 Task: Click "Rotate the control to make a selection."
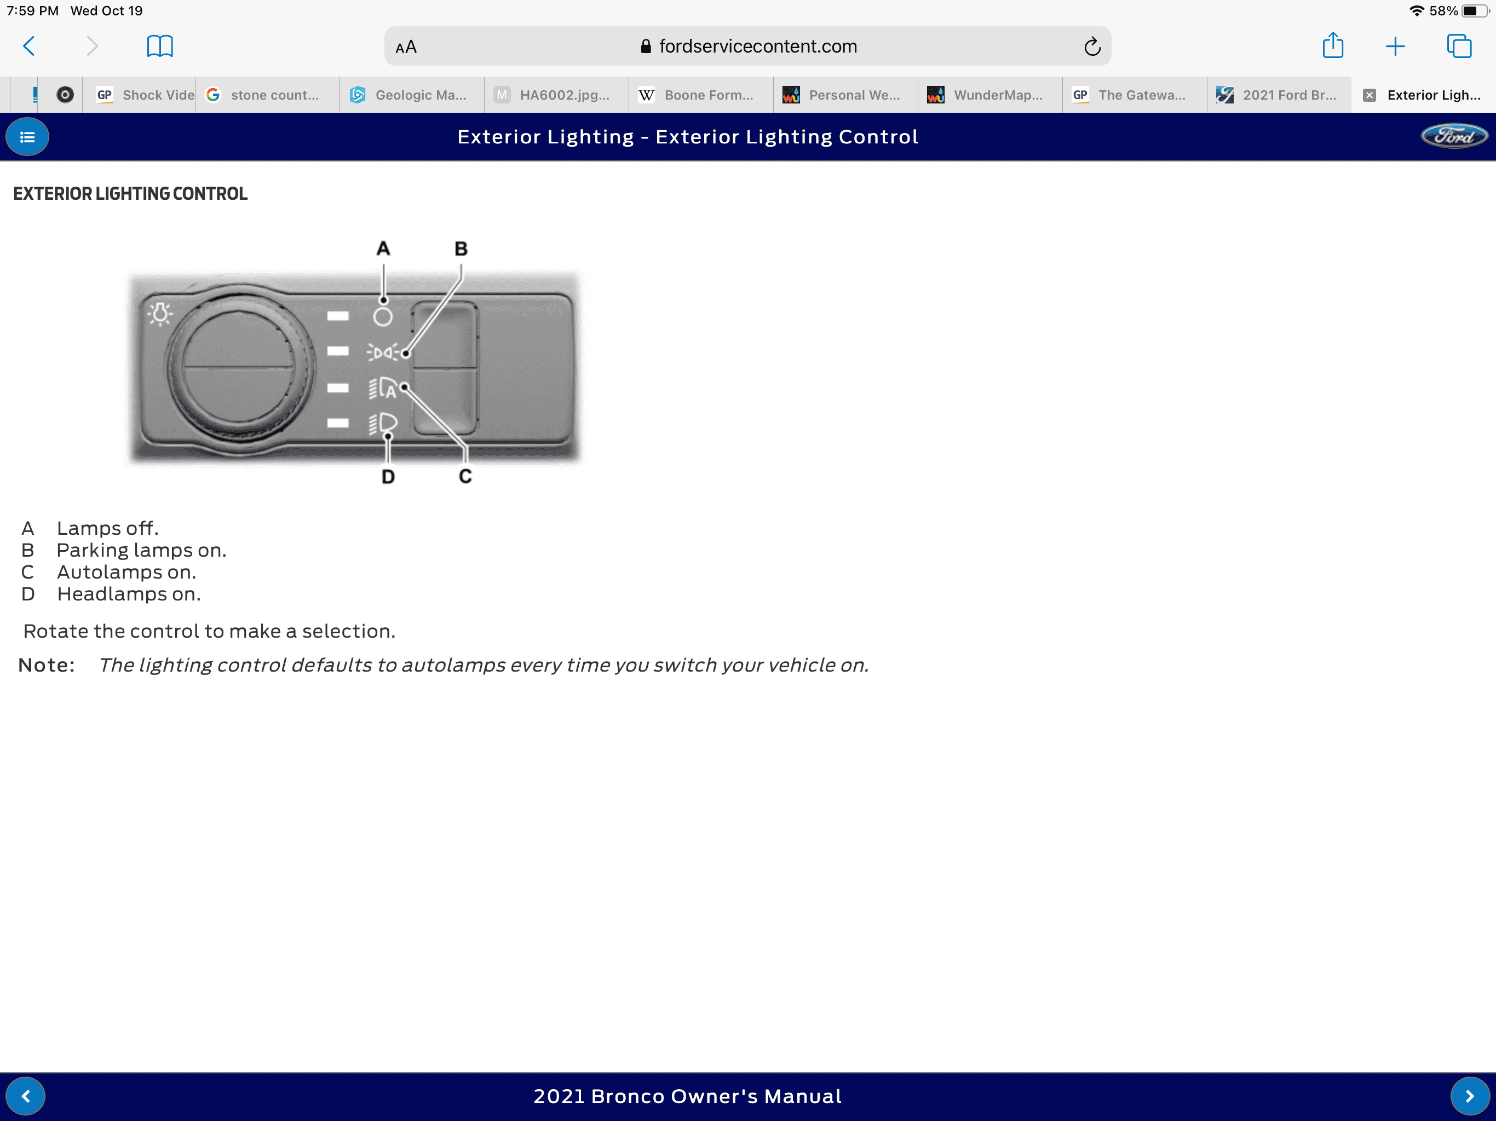click(209, 631)
